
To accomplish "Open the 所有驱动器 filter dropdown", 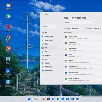I will 78,29.
